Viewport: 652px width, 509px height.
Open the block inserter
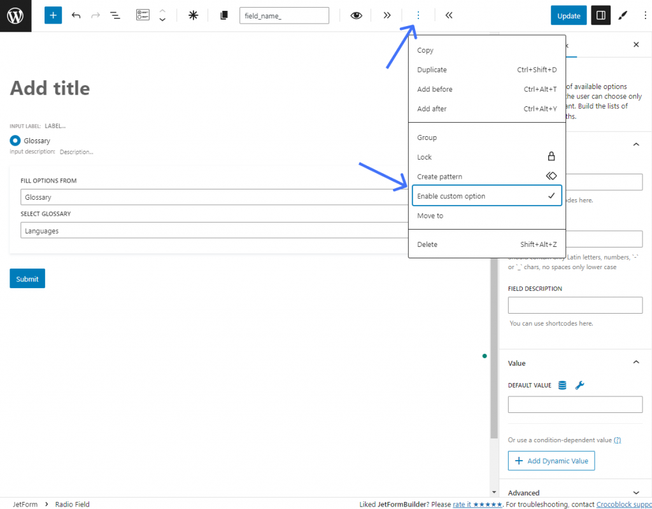pyautogui.click(x=53, y=15)
